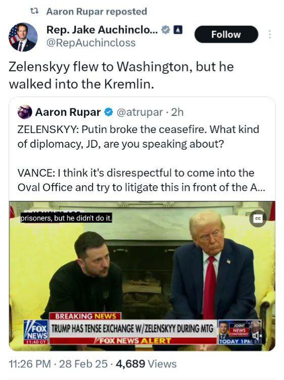The height and width of the screenshot is (380, 284).
Task: Open the @RepAuchincloss handle link
Action: click(91, 43)
